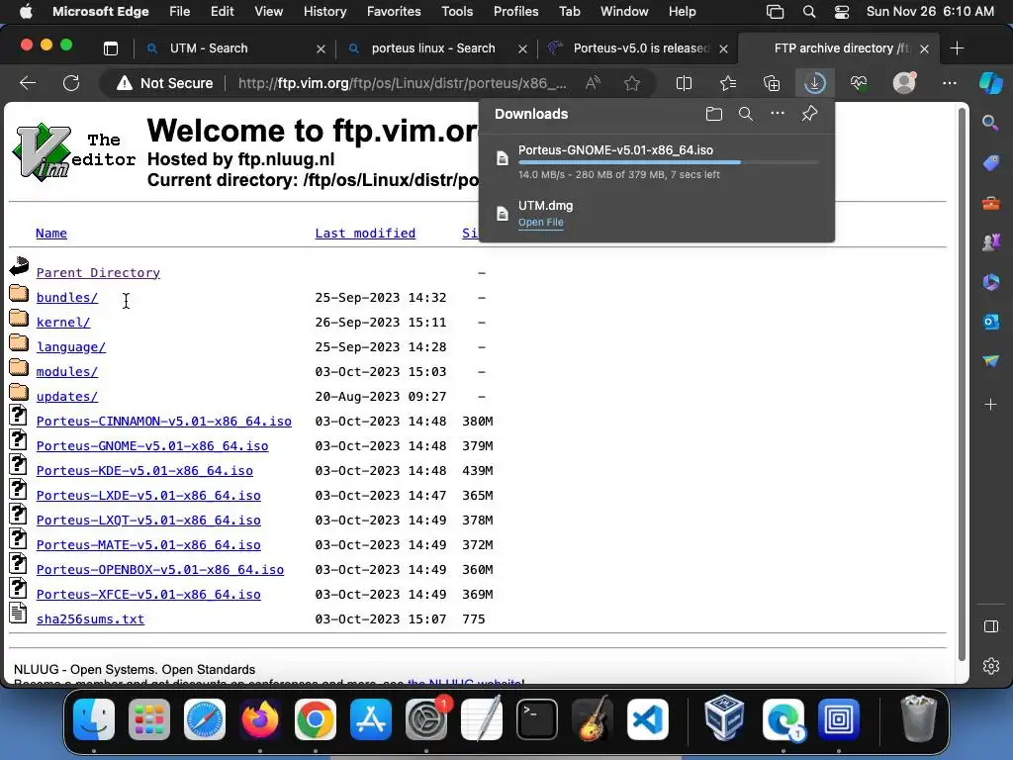1013x760 pixels.
Task: Add this page to favorites star
Action: pos(632,83)
